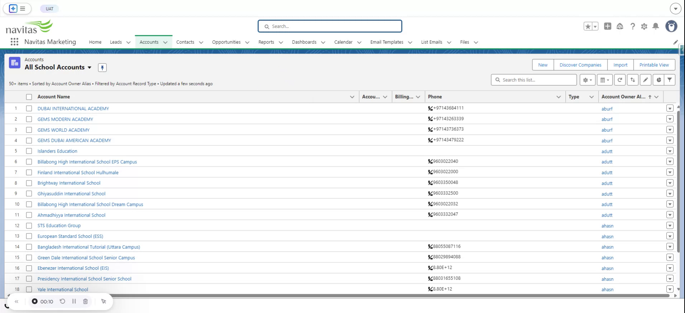Toggle the recorder cursor pointer tool

104,301
